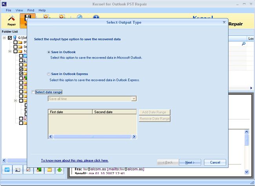Check the To folder checkbox
This screenshot has height=186, width=255.
15,51
